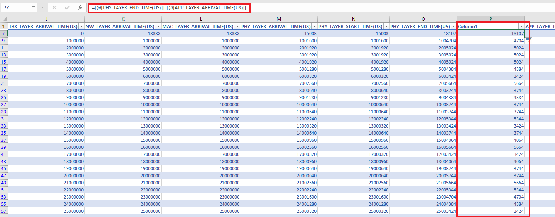
Task: Select row header 55
Action: point(4,204)
